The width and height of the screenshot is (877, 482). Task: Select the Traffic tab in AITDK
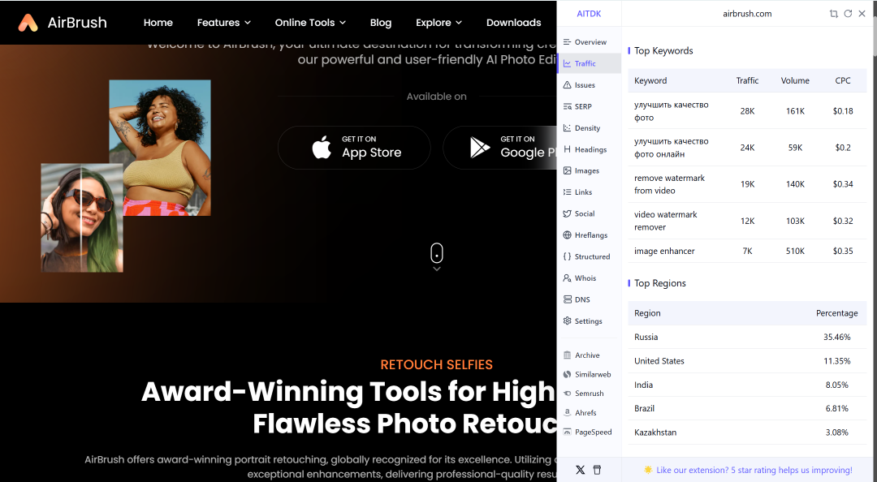click(590, 63)
